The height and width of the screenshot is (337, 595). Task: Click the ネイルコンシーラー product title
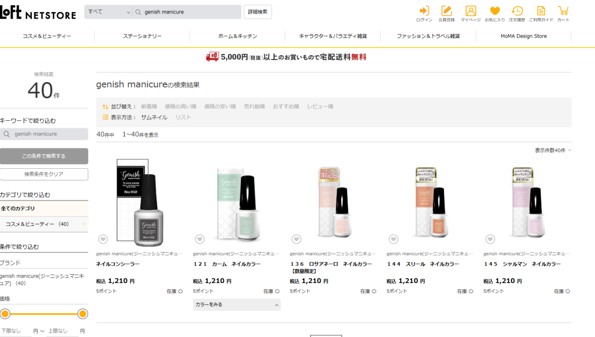118,264
